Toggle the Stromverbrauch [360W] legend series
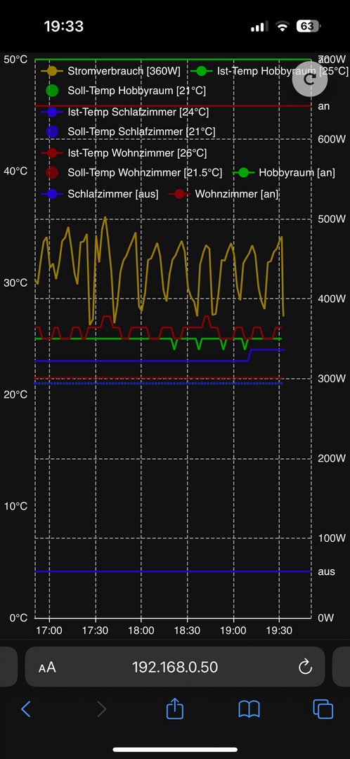Viewport: 350px width, 759px height. (x=111, y=71)
